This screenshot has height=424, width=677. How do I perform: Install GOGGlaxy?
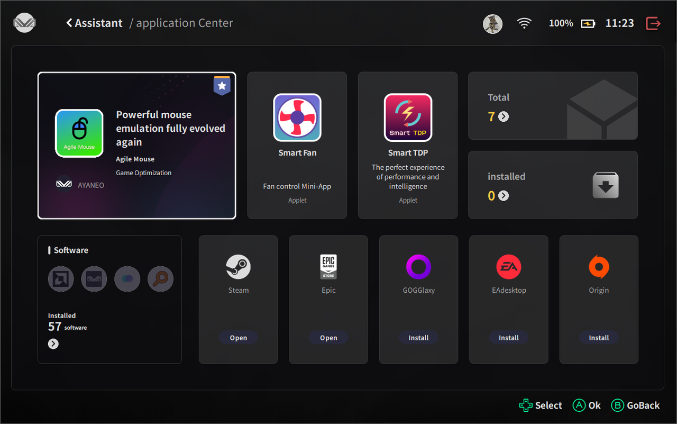point(419,338)
